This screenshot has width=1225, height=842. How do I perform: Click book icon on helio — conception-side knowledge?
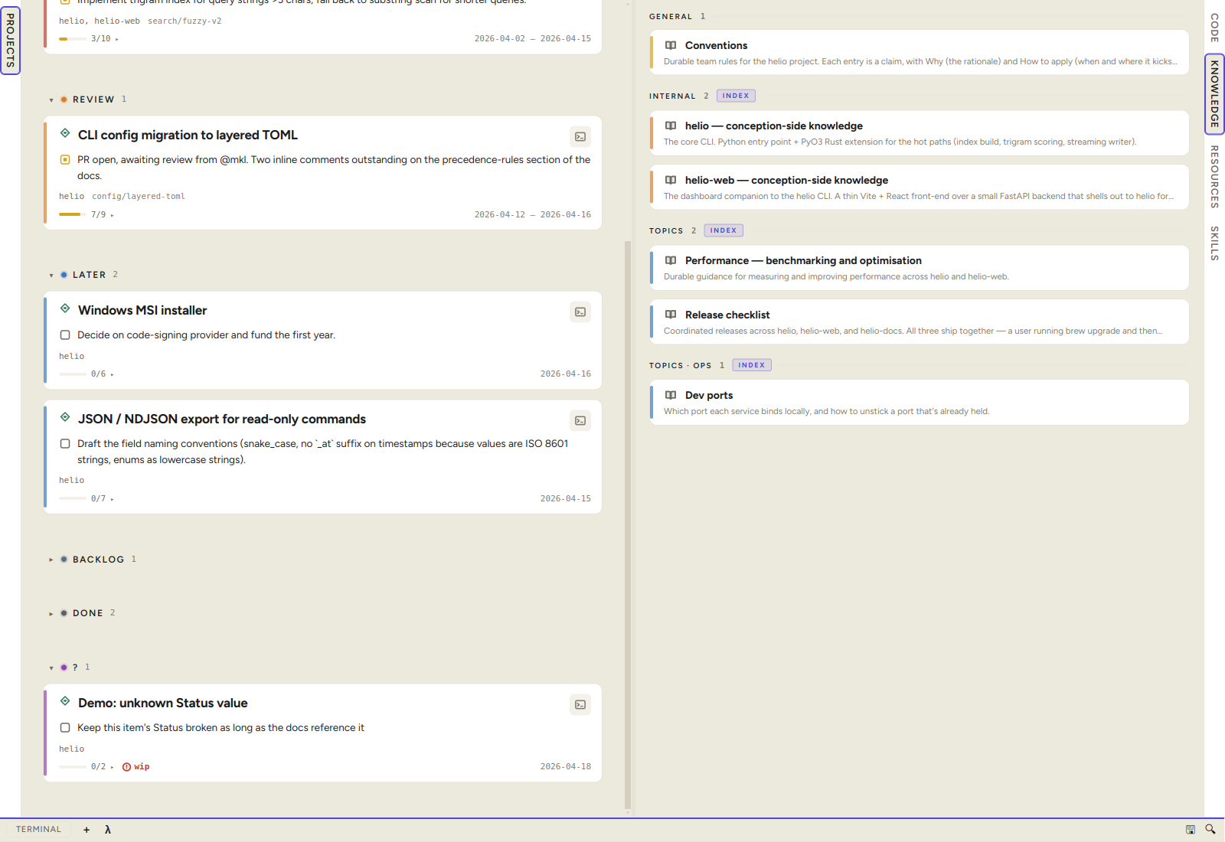[671, 126]
